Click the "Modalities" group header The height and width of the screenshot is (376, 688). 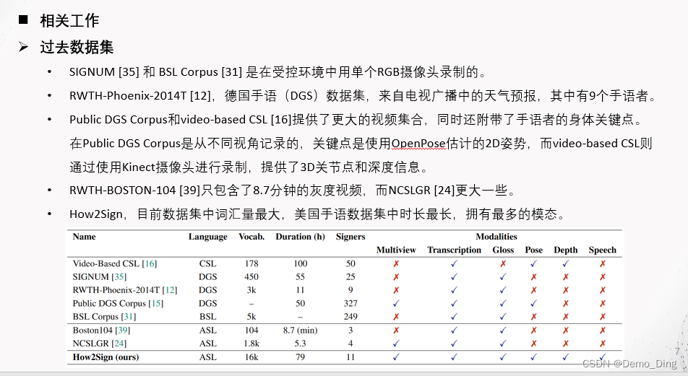tap(496, 237)
